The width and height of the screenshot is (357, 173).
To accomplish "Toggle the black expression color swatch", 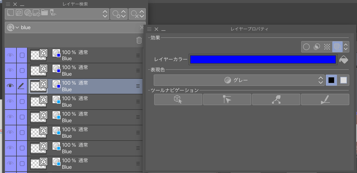I will (331, 80).
